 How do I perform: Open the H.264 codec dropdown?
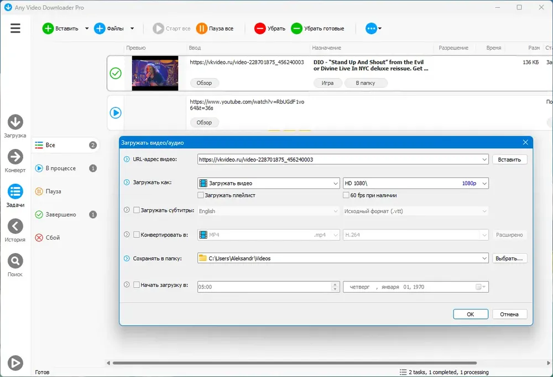415,235
